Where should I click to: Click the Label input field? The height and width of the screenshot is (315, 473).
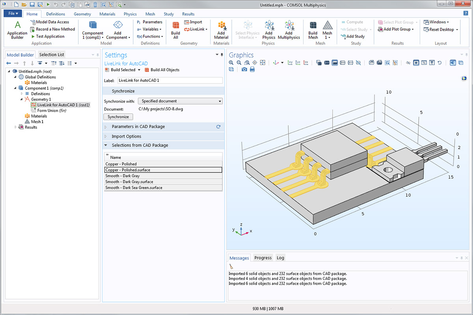(x=170, y=80)
